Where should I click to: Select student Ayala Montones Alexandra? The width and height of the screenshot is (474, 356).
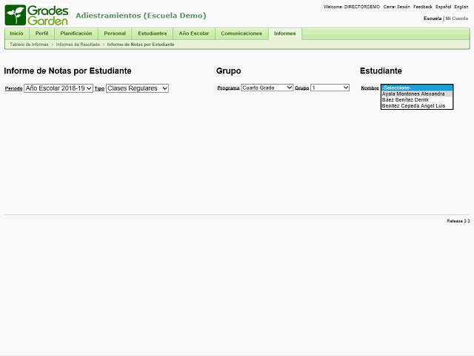tap(413, 94)
